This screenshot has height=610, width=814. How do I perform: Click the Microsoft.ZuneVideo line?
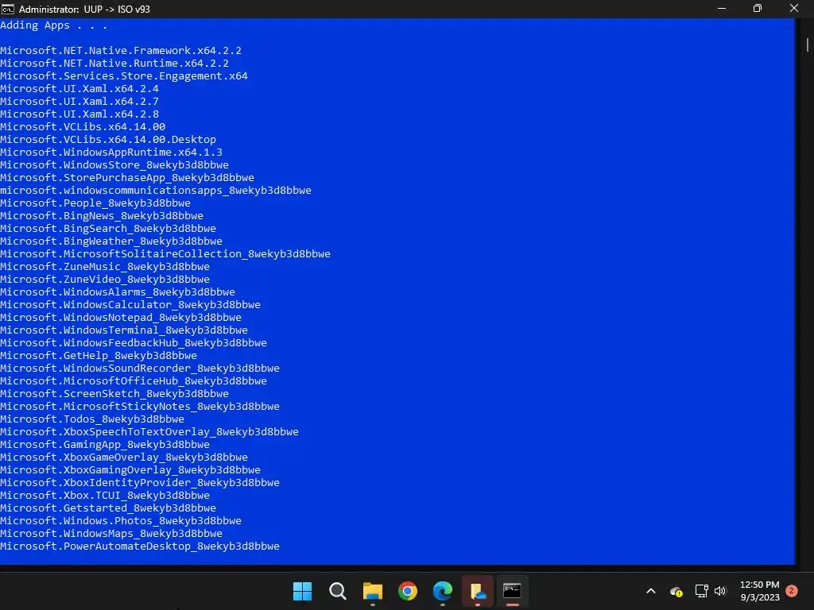(105, 279)
